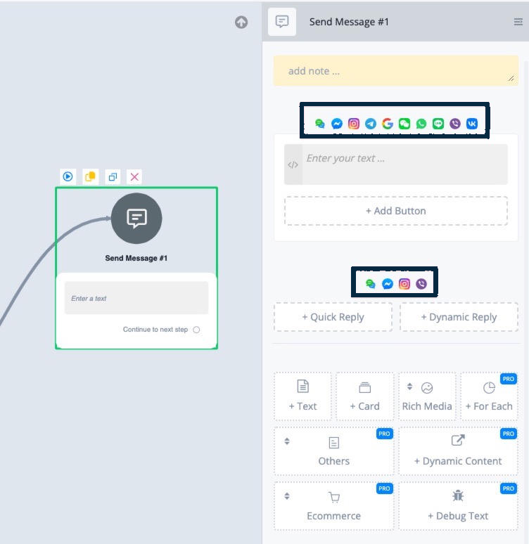This screenshot has height=544, width=529.
Task: Click the 'Enter a text' field in the node
Action: [x=136, y=298]
